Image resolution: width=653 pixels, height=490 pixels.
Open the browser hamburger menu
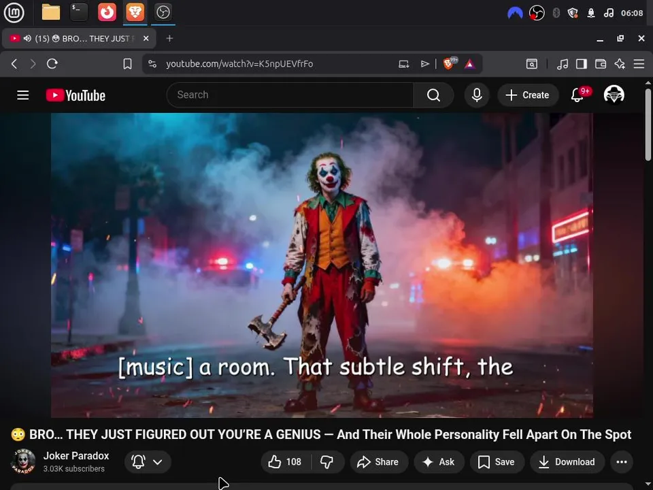[x=639, y=64]
